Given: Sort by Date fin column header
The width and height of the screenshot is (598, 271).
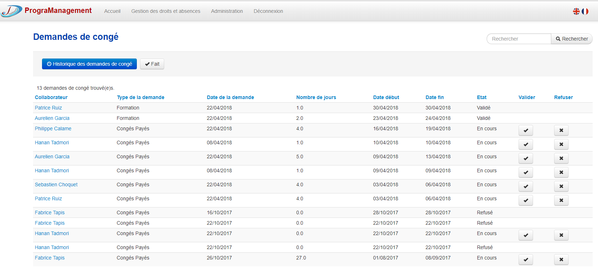Looking at the screenshot, I should coord(435,97).
